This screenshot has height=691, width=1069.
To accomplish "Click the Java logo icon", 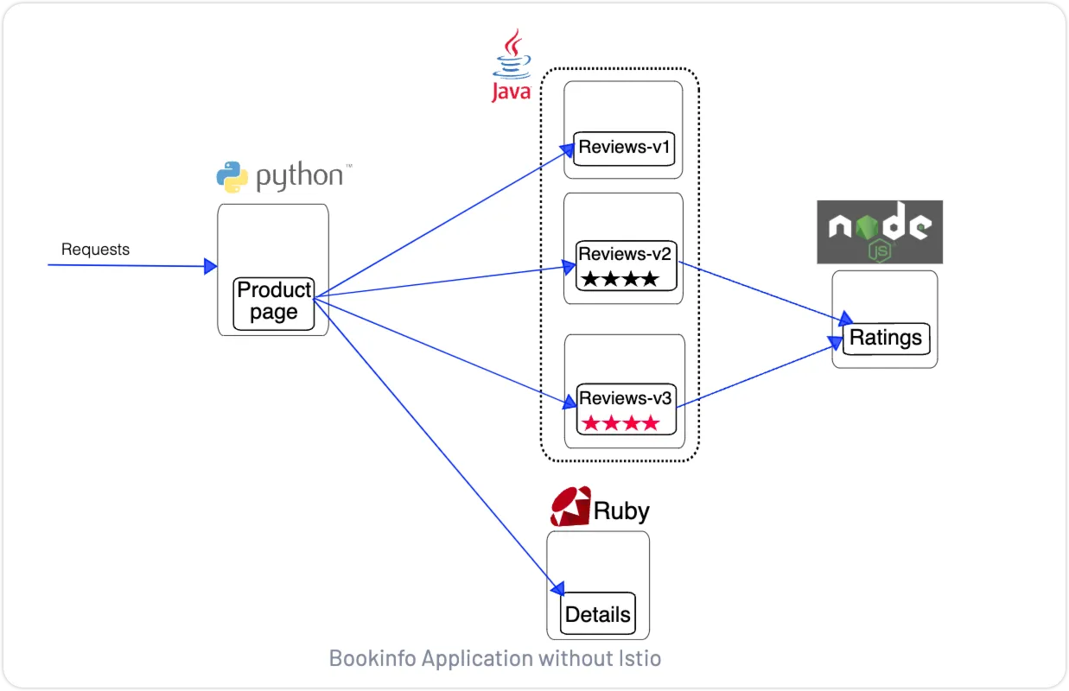I will (512, 66).
